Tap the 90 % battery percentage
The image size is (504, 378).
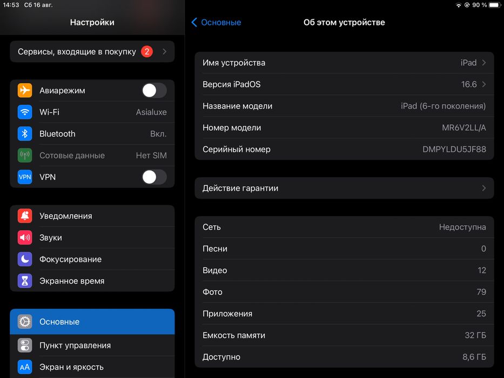click(x=479, y=5)
